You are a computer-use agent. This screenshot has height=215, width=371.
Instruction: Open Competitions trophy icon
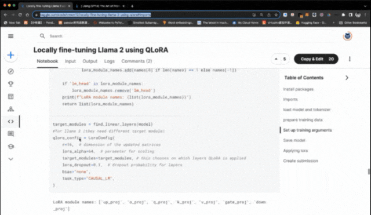pyautogui.click(x=10, y=84)
